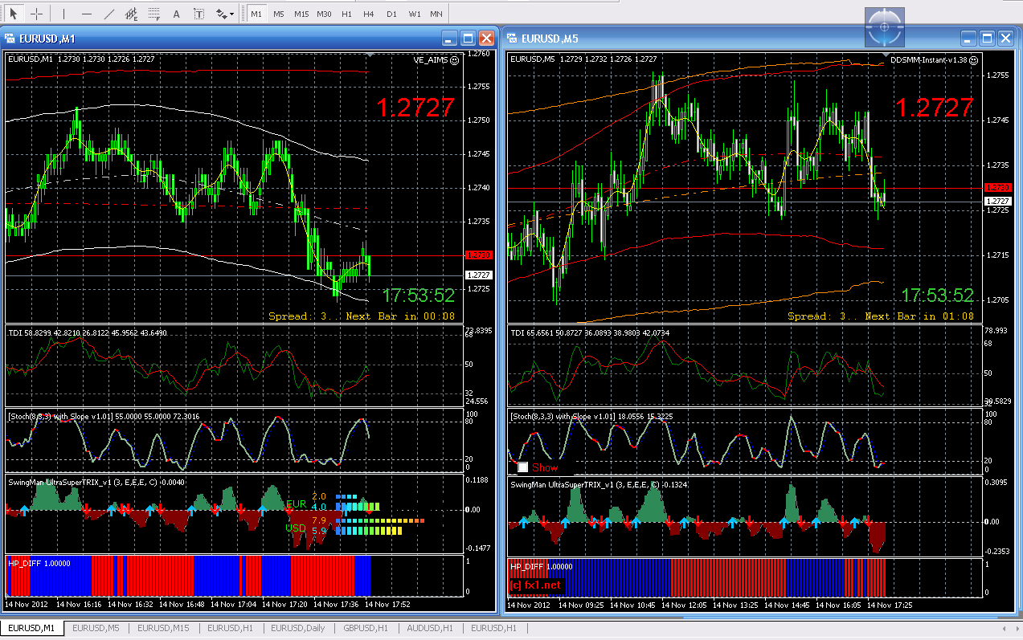Click the crosshair target widget at top right
The image size is (1023, 640).
pyautogui.click(x=885, y=26)
